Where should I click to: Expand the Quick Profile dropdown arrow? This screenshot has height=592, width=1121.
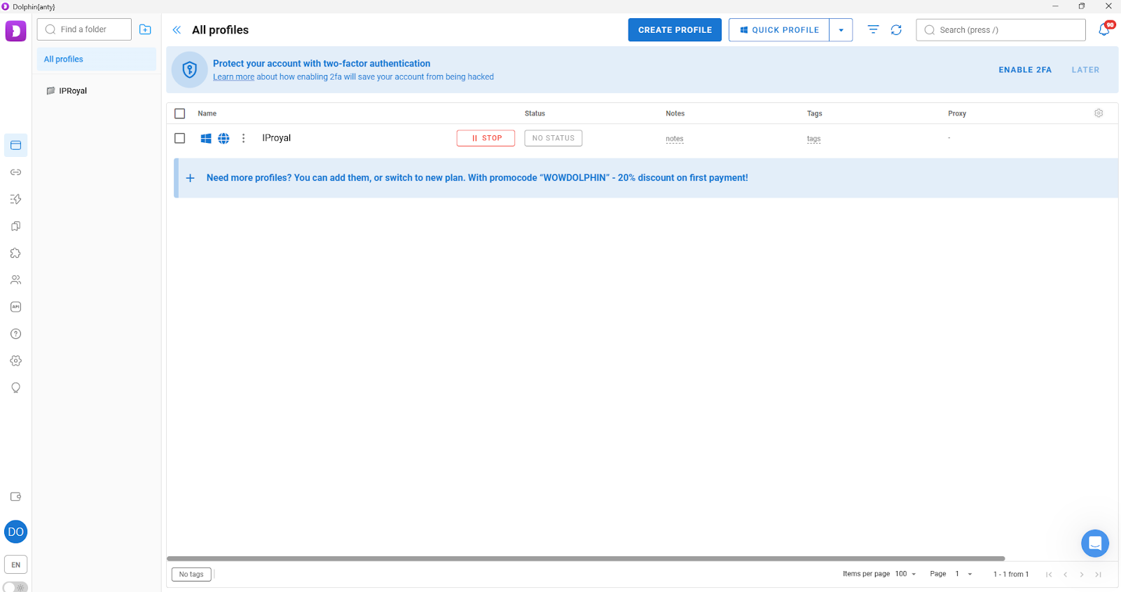(x=841, y=30)
